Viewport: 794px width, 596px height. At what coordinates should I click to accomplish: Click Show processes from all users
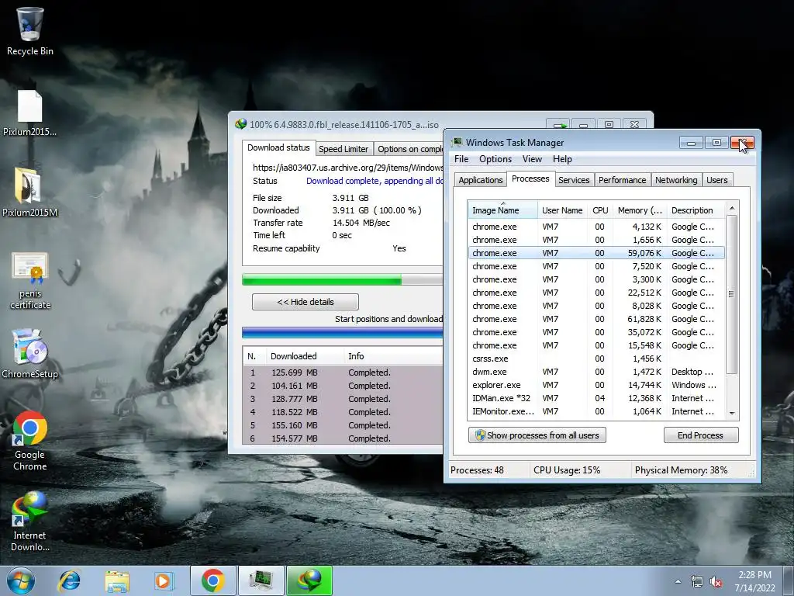click(537, 435)
